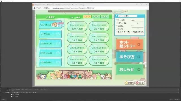Click the arrow icon on ホット絵ントリー
This screenshot has height=101, width=181.
139,44
